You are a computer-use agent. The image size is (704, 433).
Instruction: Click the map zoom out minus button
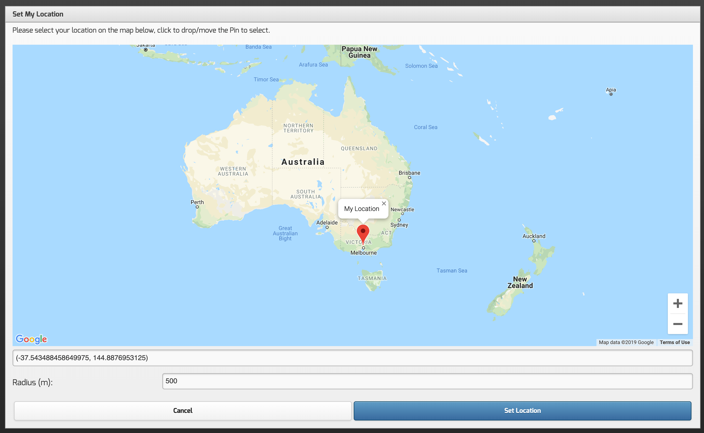(677, 324)
